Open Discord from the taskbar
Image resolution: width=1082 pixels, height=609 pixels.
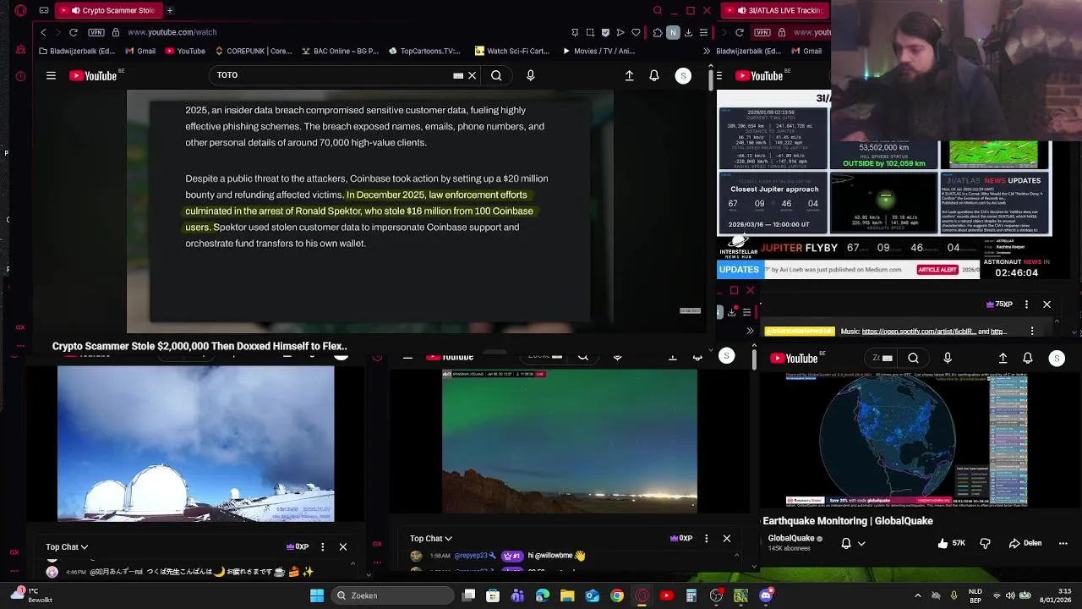click(x=766, y=595)
